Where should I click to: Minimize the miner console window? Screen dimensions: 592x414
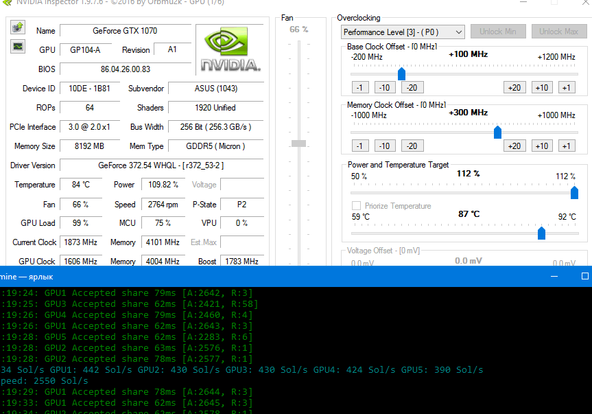554,277
